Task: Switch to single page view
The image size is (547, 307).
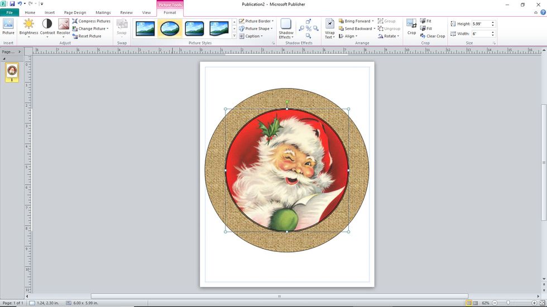Action: coord(469,303)
